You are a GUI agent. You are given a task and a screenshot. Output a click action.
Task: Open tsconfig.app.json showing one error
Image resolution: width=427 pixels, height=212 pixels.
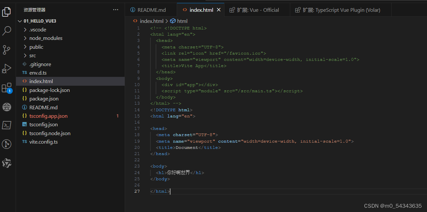[x=48, y=116]
